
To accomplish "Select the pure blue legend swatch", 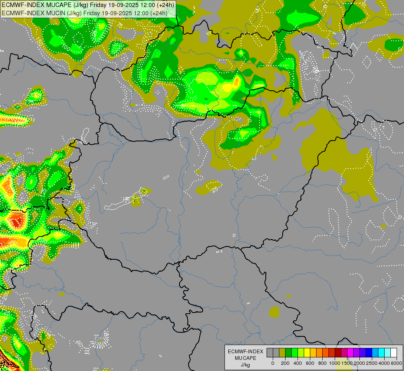I will click(369, 352).
